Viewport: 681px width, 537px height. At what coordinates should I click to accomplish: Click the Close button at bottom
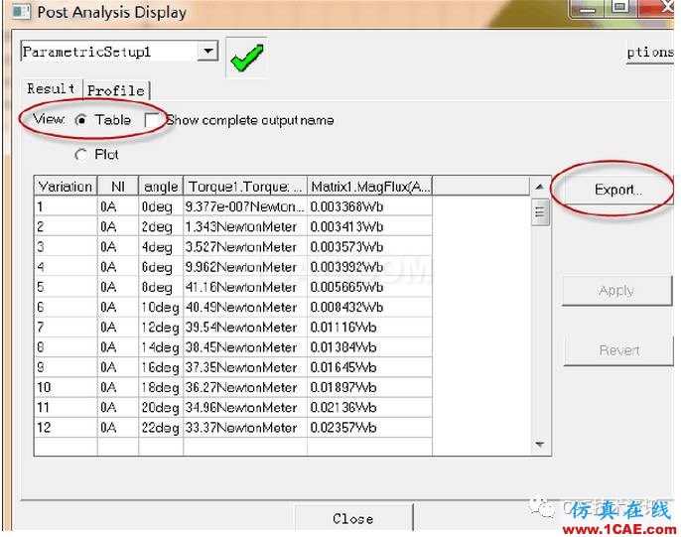(353, 518)
